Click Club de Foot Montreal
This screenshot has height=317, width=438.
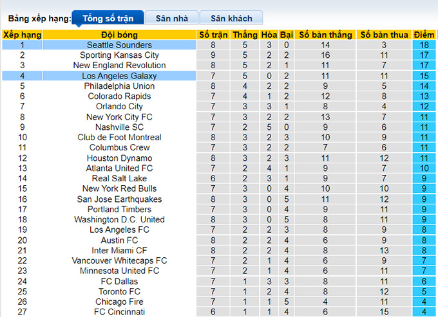coord(120,138)
